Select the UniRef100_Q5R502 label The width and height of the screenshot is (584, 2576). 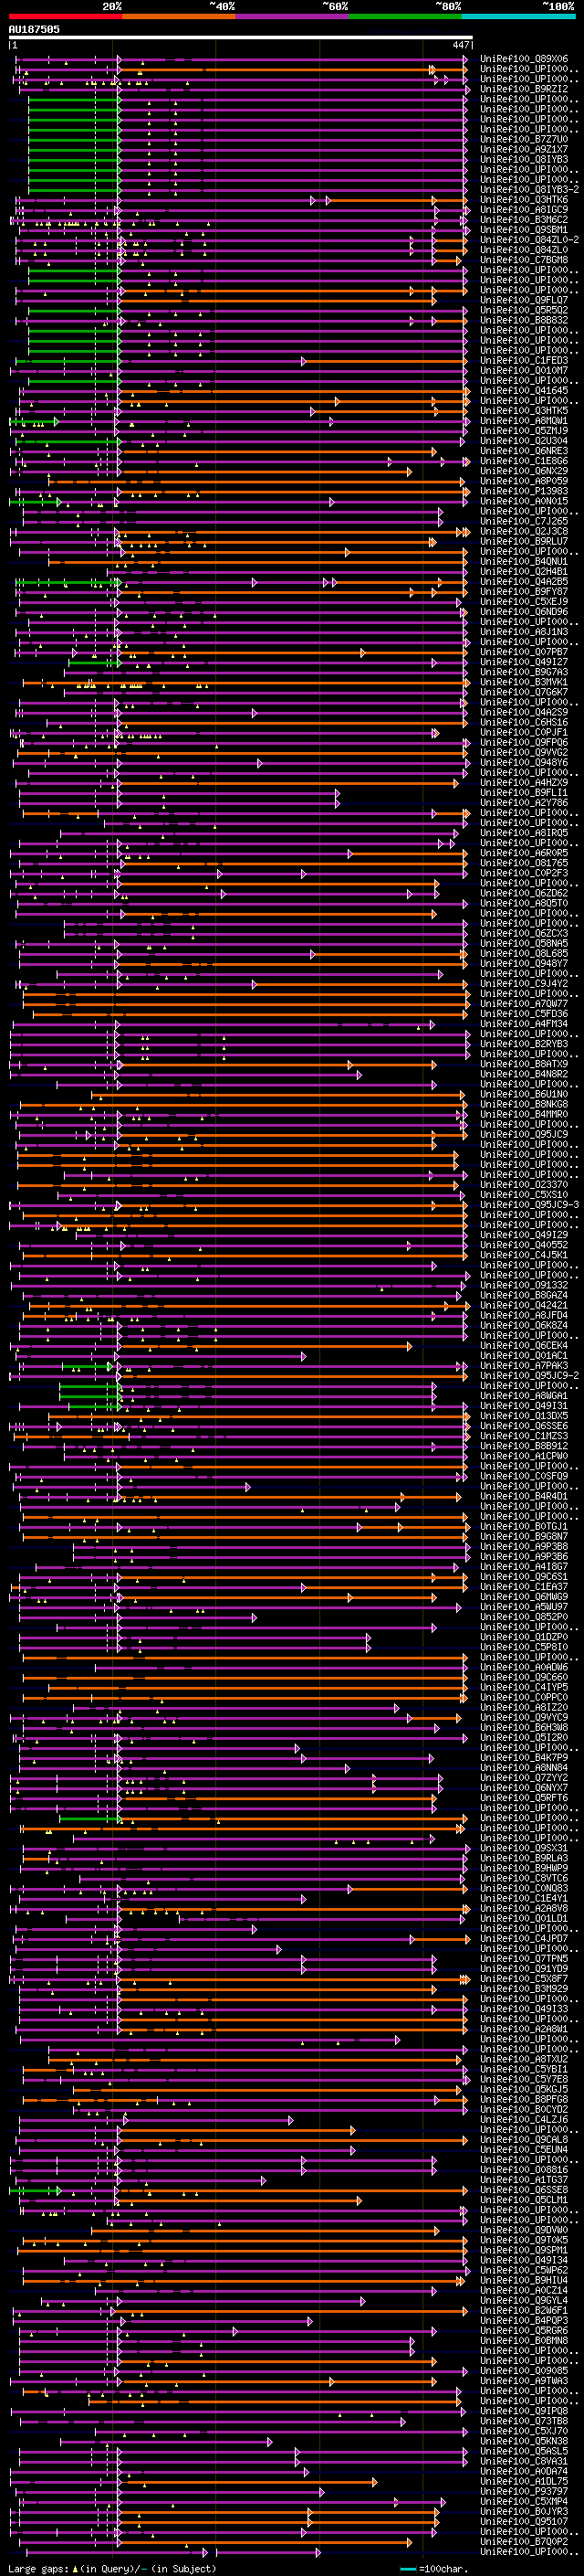[523, 310]
